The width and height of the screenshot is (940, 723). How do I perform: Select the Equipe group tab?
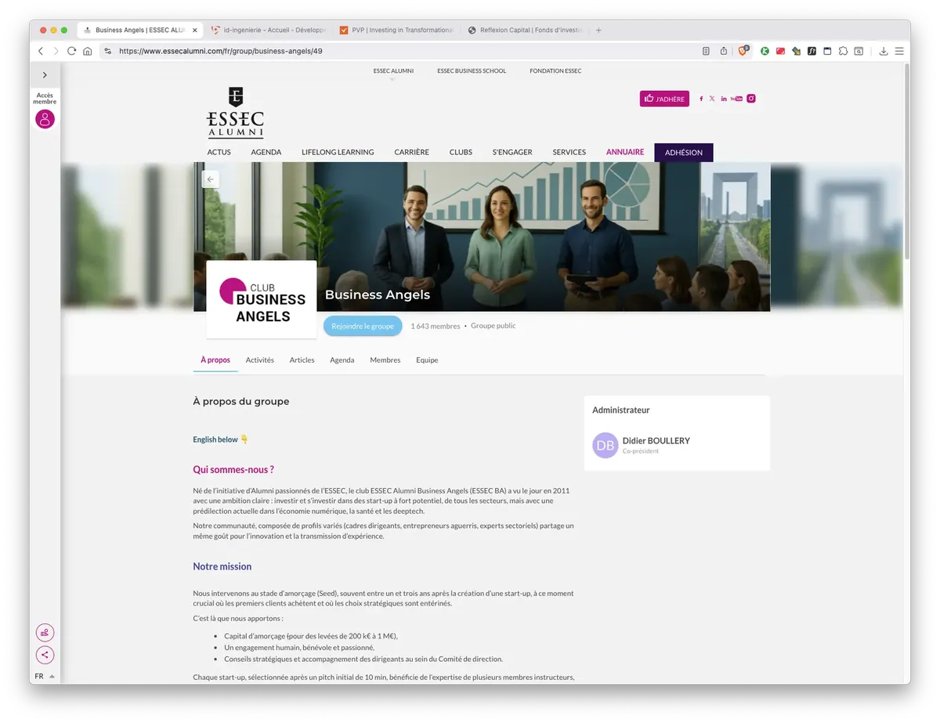tap(427, 360)
